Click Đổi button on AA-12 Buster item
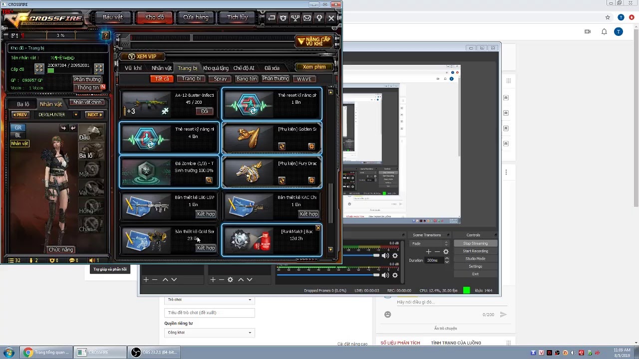The image size is (639, 359). [x=204, y=111]
